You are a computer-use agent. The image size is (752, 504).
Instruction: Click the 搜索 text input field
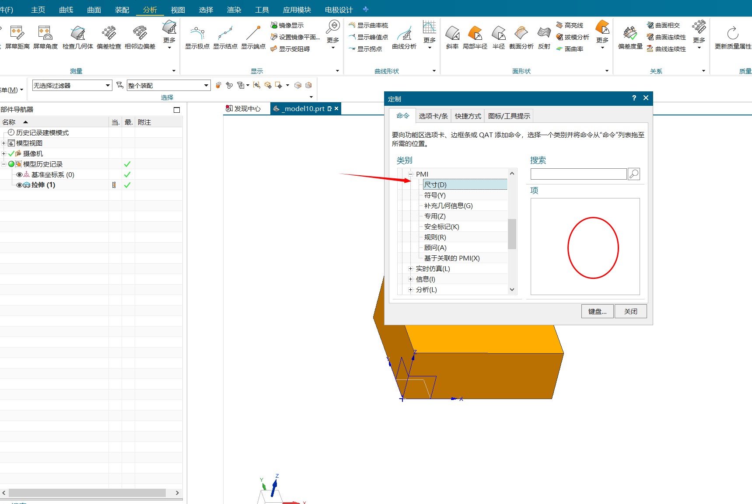[578, 174]
